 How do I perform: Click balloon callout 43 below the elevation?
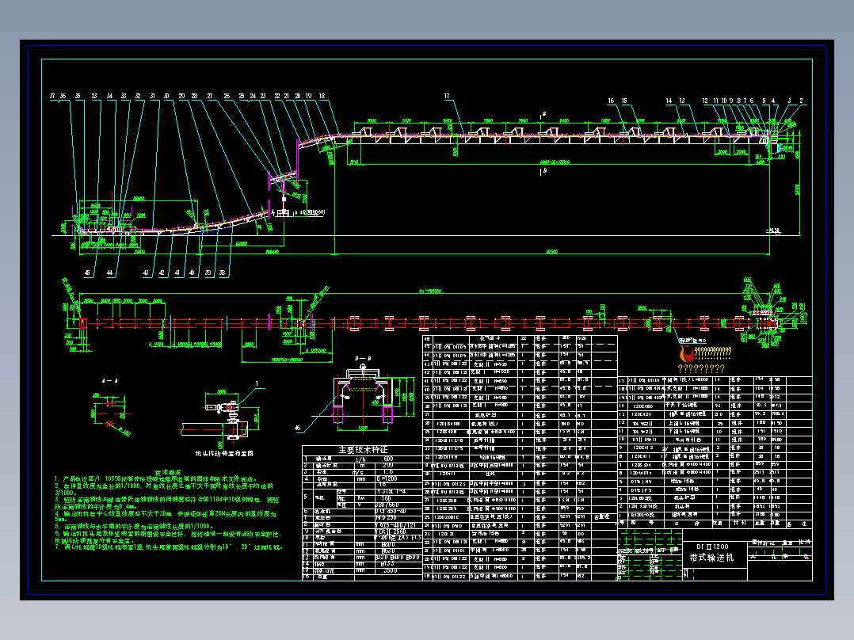(x=146, y=273)
